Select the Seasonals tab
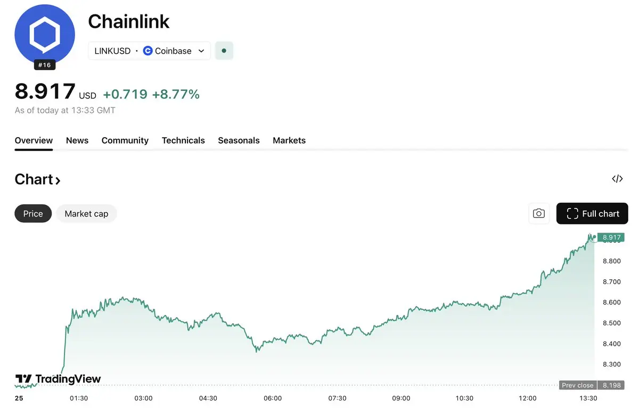This screenshot has width=639, height=408. [x=239, y=140]
